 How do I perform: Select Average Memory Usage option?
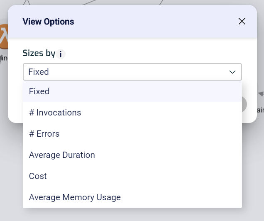75,197
